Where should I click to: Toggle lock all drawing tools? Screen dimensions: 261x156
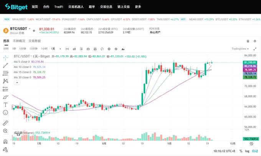5,149
